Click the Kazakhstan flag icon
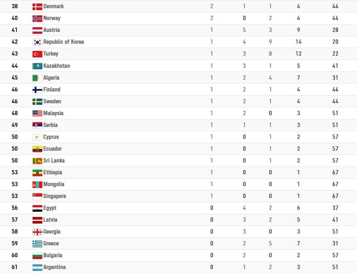Image resolution: width=357 pixels, height=273 pixels. tap(37, 66)
